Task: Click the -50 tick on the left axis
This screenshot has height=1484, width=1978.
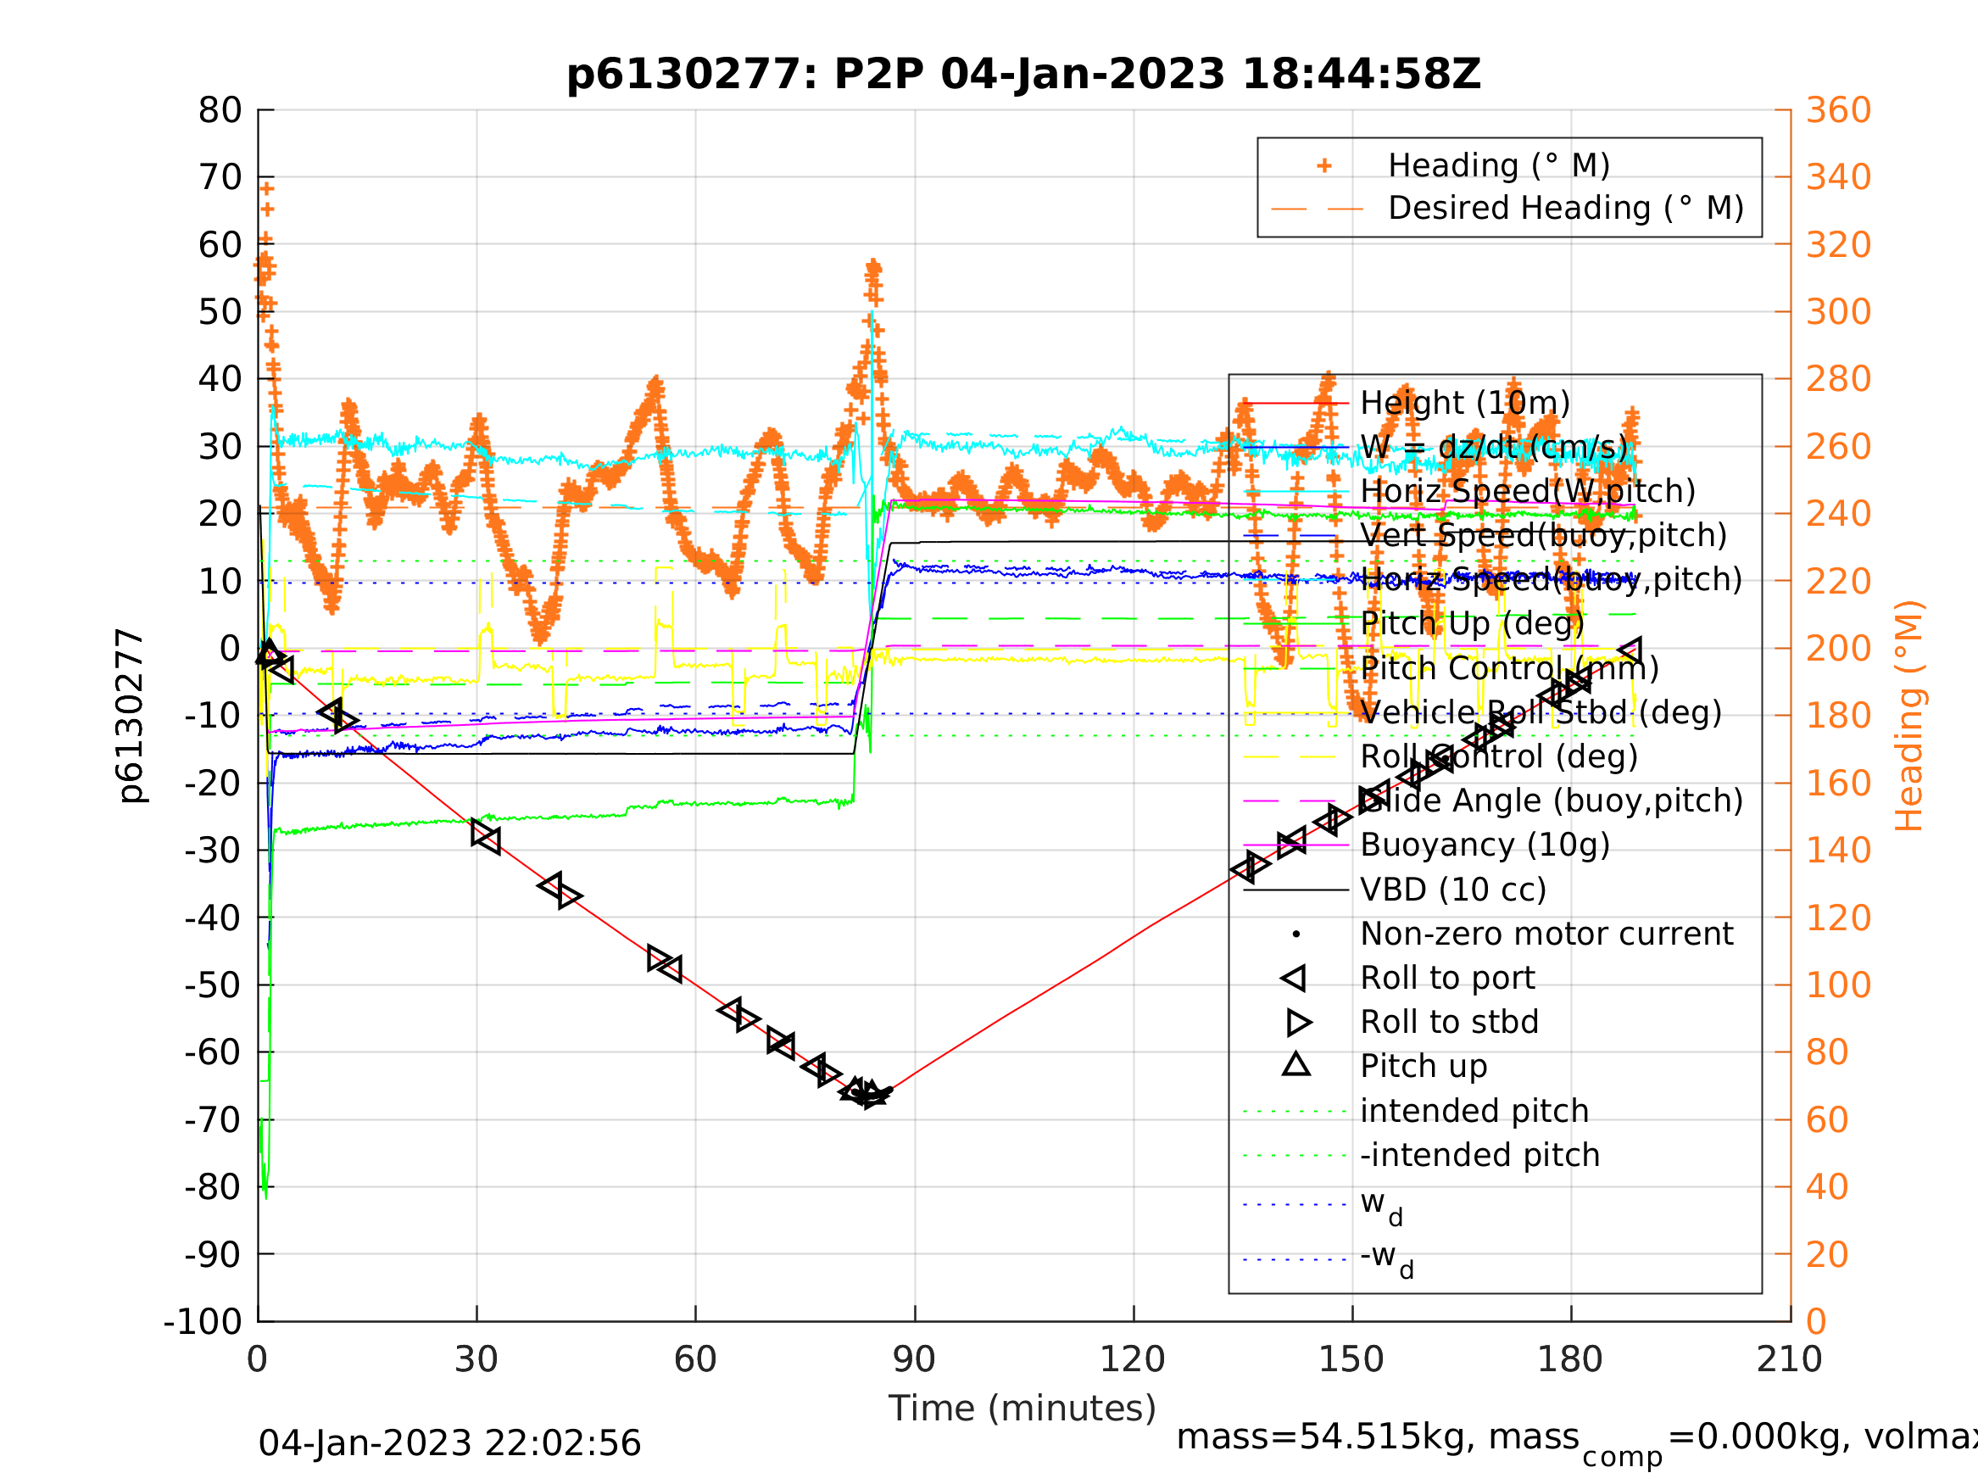Action: (x=213, y=985)
